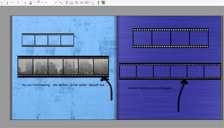Click the font size field showing 24
This screenshot has height=128, width=224.
tap(49, 3)
